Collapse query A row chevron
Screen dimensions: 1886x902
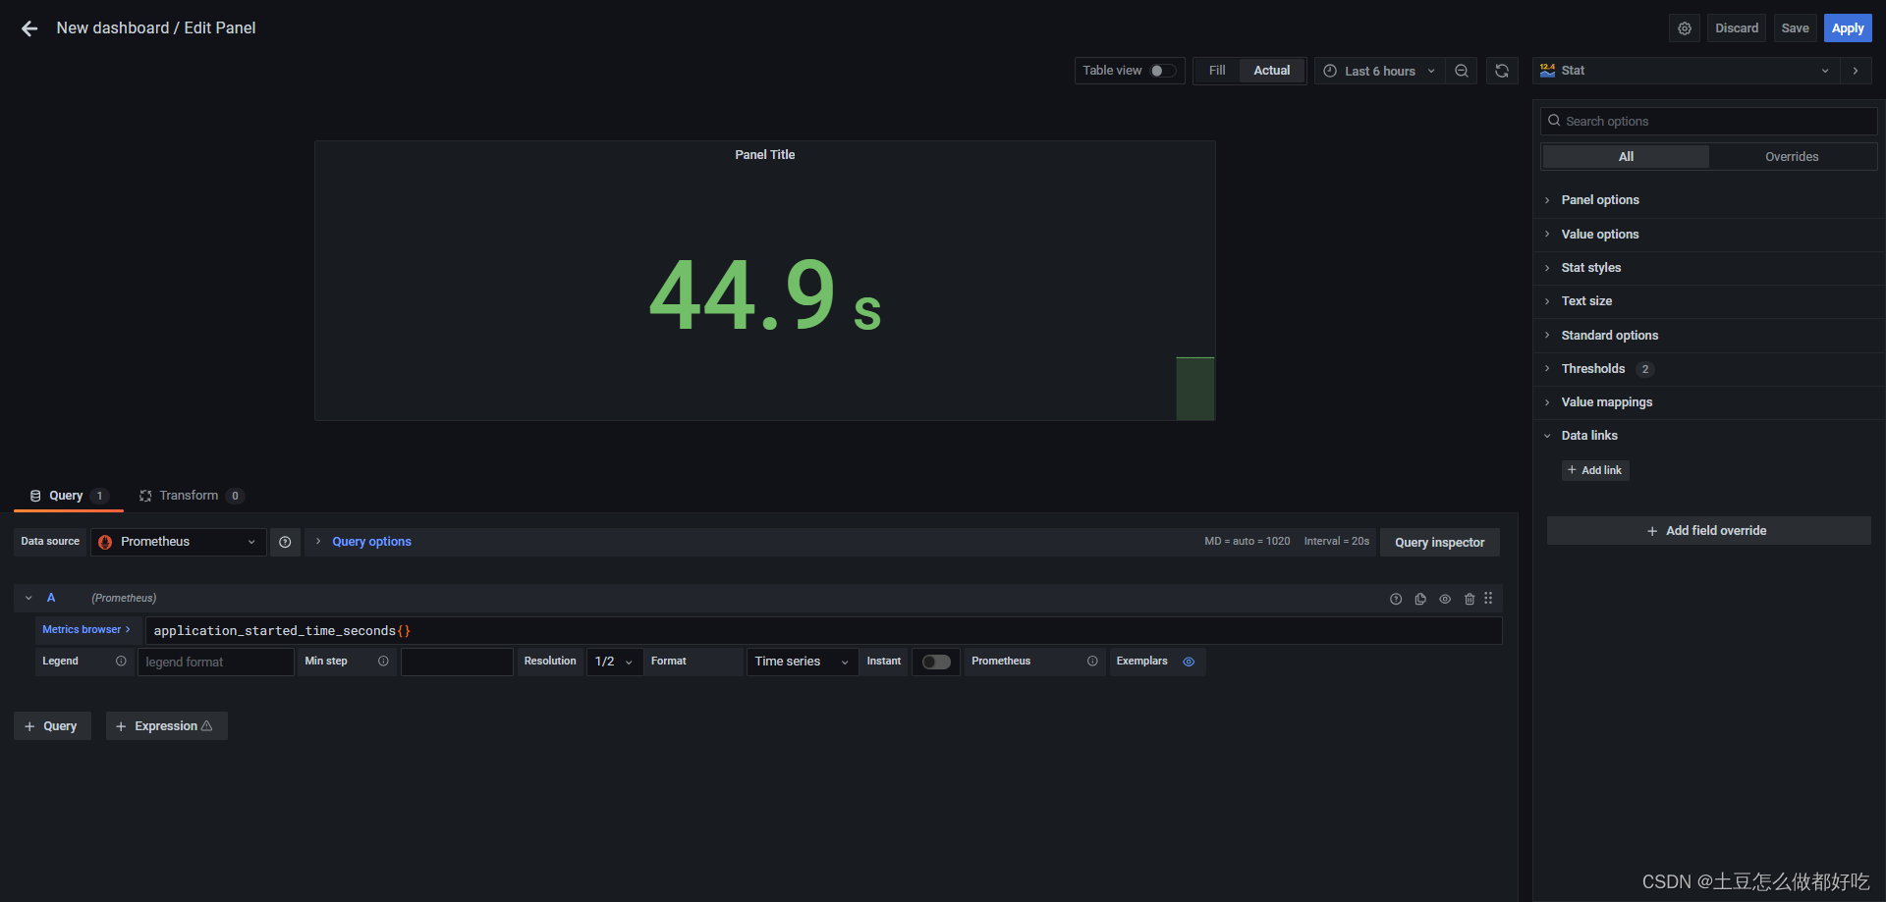coord(28,598)
